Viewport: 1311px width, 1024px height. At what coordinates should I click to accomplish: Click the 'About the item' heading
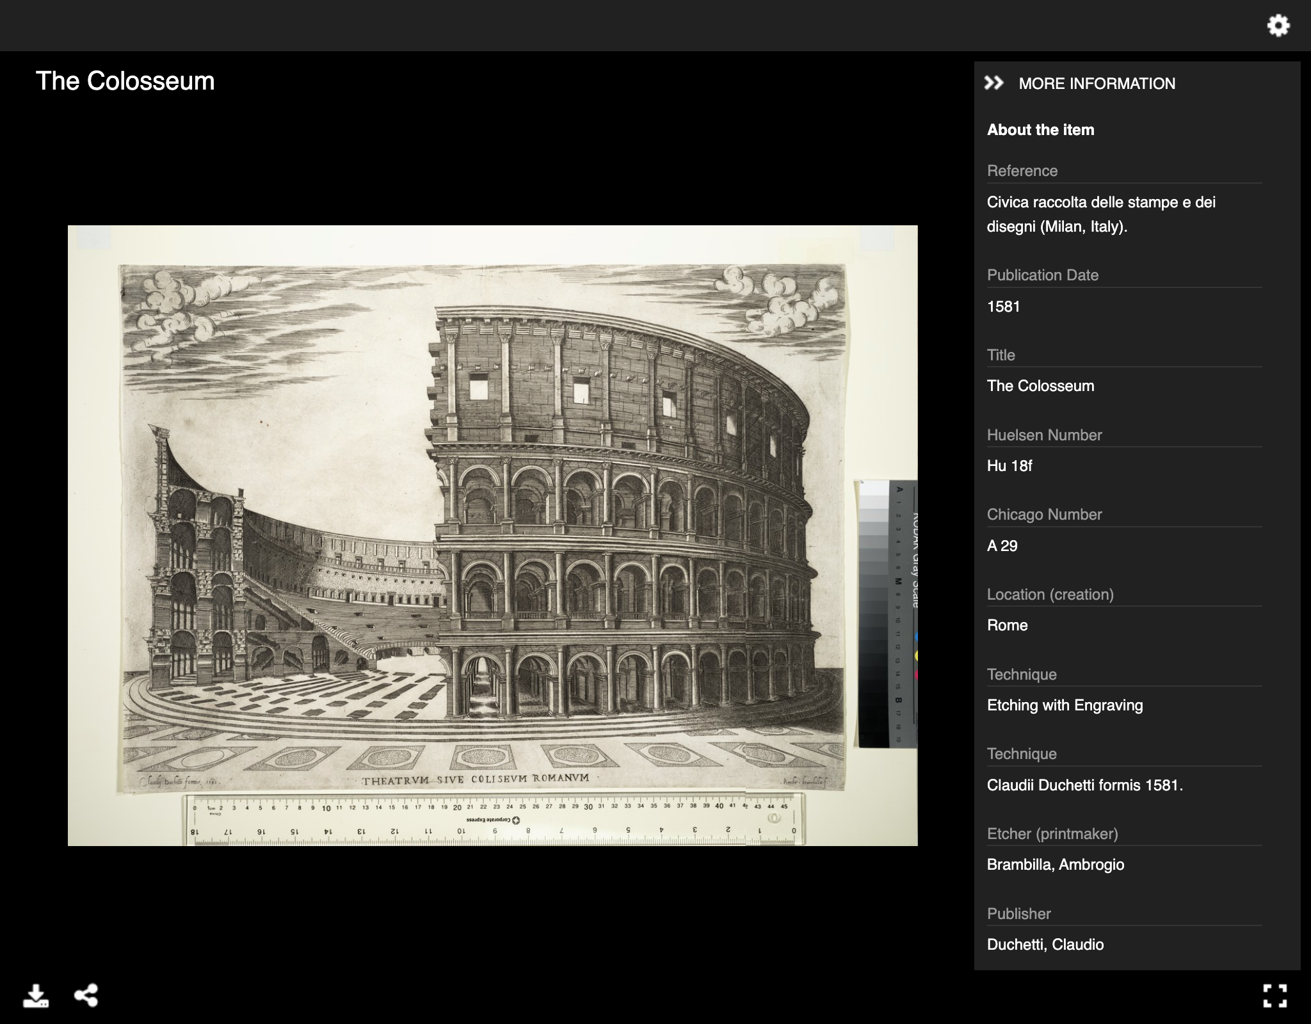click(1040, 130)
